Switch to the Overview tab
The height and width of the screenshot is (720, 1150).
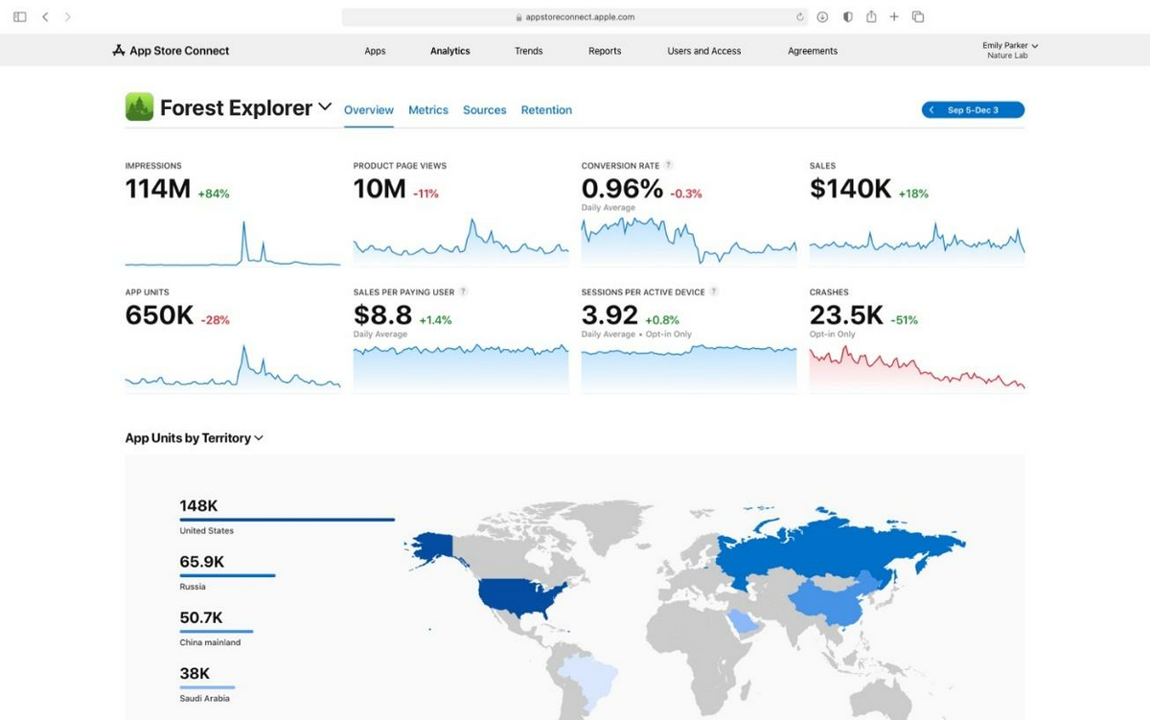point(369,110)
